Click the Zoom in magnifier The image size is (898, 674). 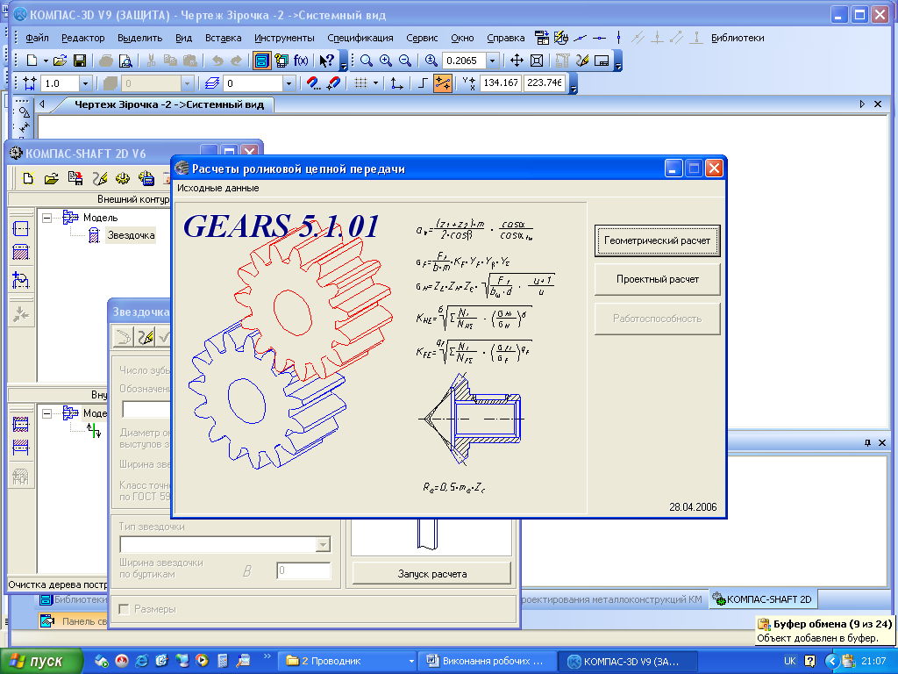[x=386, y=61]
